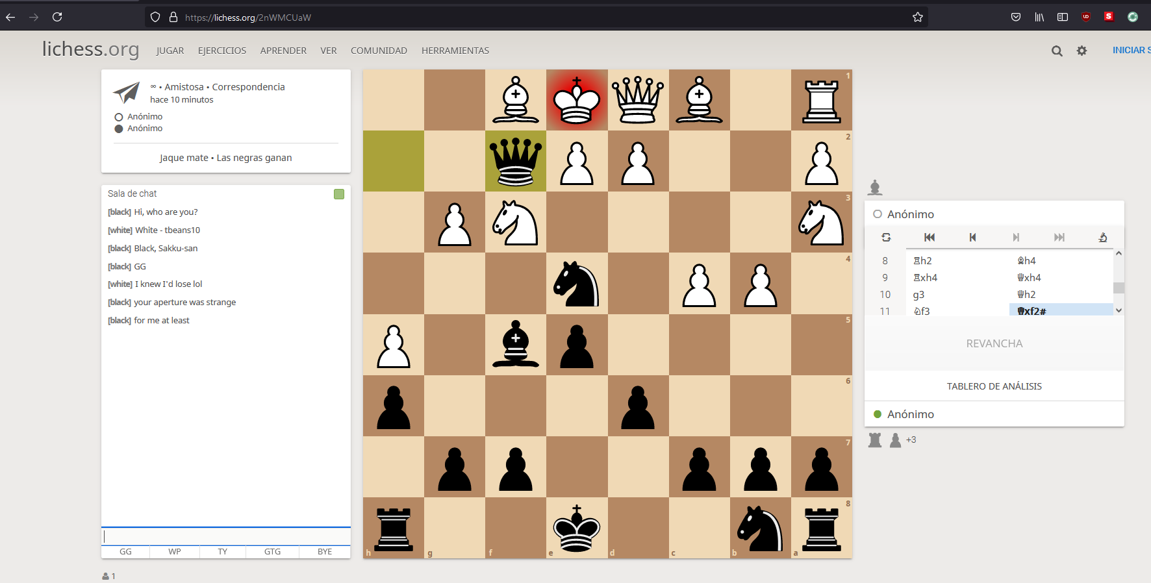Reload the page in browser
Viewport: 1151px width, 583px height.
pyautogui.click(x=57, y=18)
